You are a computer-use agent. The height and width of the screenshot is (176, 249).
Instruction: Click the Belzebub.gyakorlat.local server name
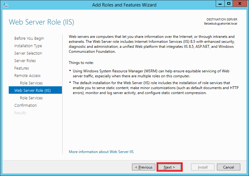click(x=221, y=24)
